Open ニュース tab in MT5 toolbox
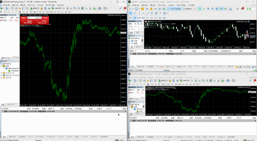Viewport: 257px width, 141px height. point(159,67)
